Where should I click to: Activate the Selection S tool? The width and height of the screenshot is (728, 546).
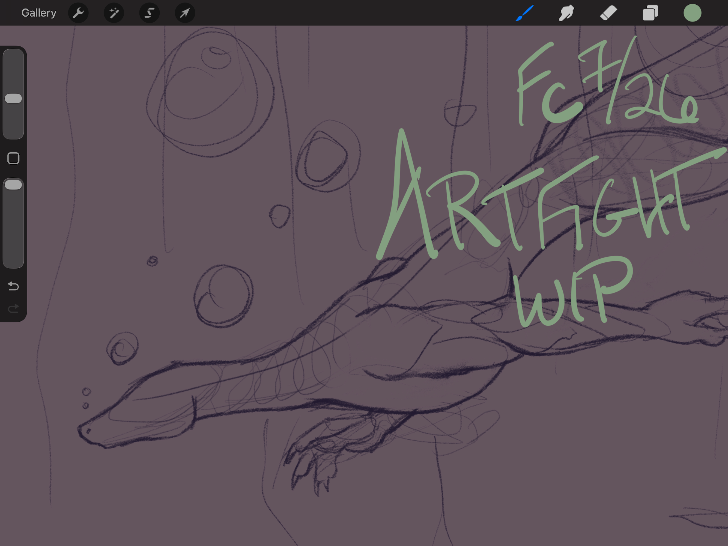(x=150, y=13)
